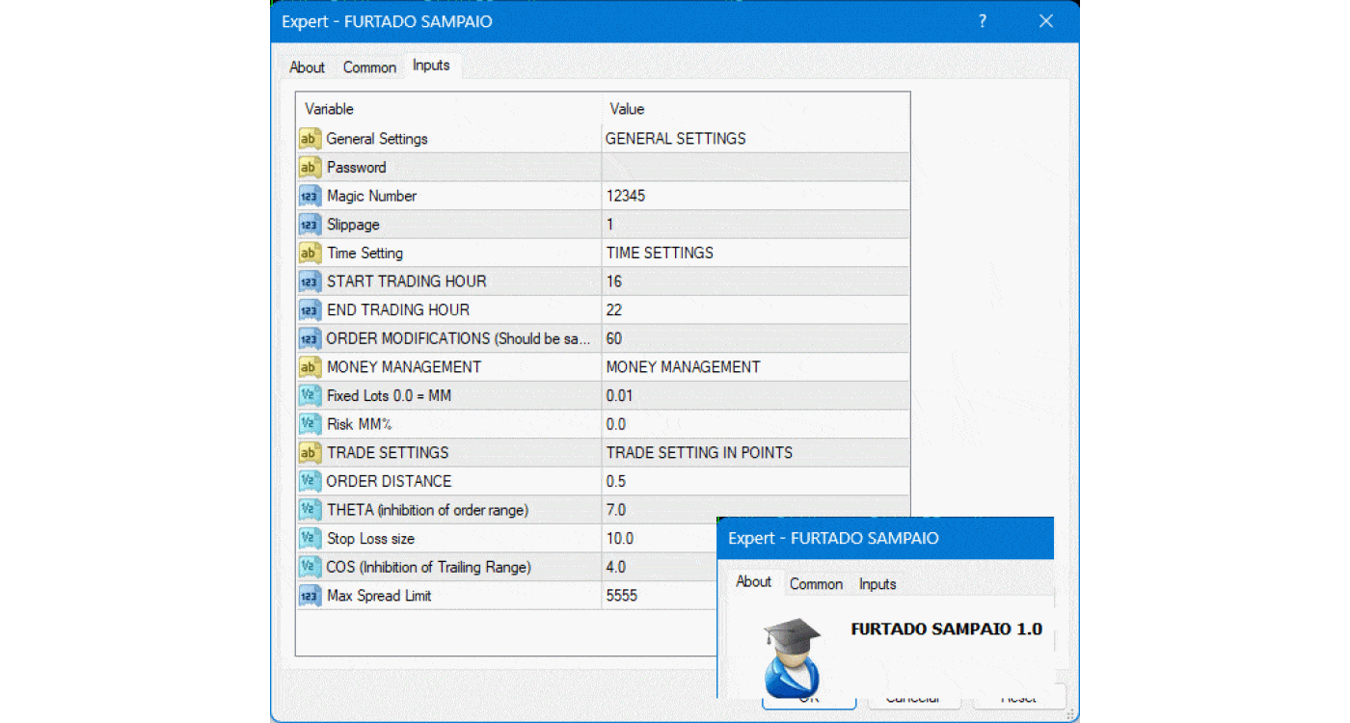Image resolution: width=1350 pixels, height=723 pixels.
Task: Select the Max Spread Limit value 5555
Action: (622, 596)
